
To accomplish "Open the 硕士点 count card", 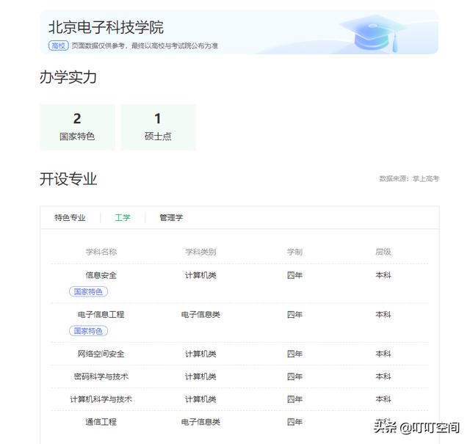I will pos(159,127).
